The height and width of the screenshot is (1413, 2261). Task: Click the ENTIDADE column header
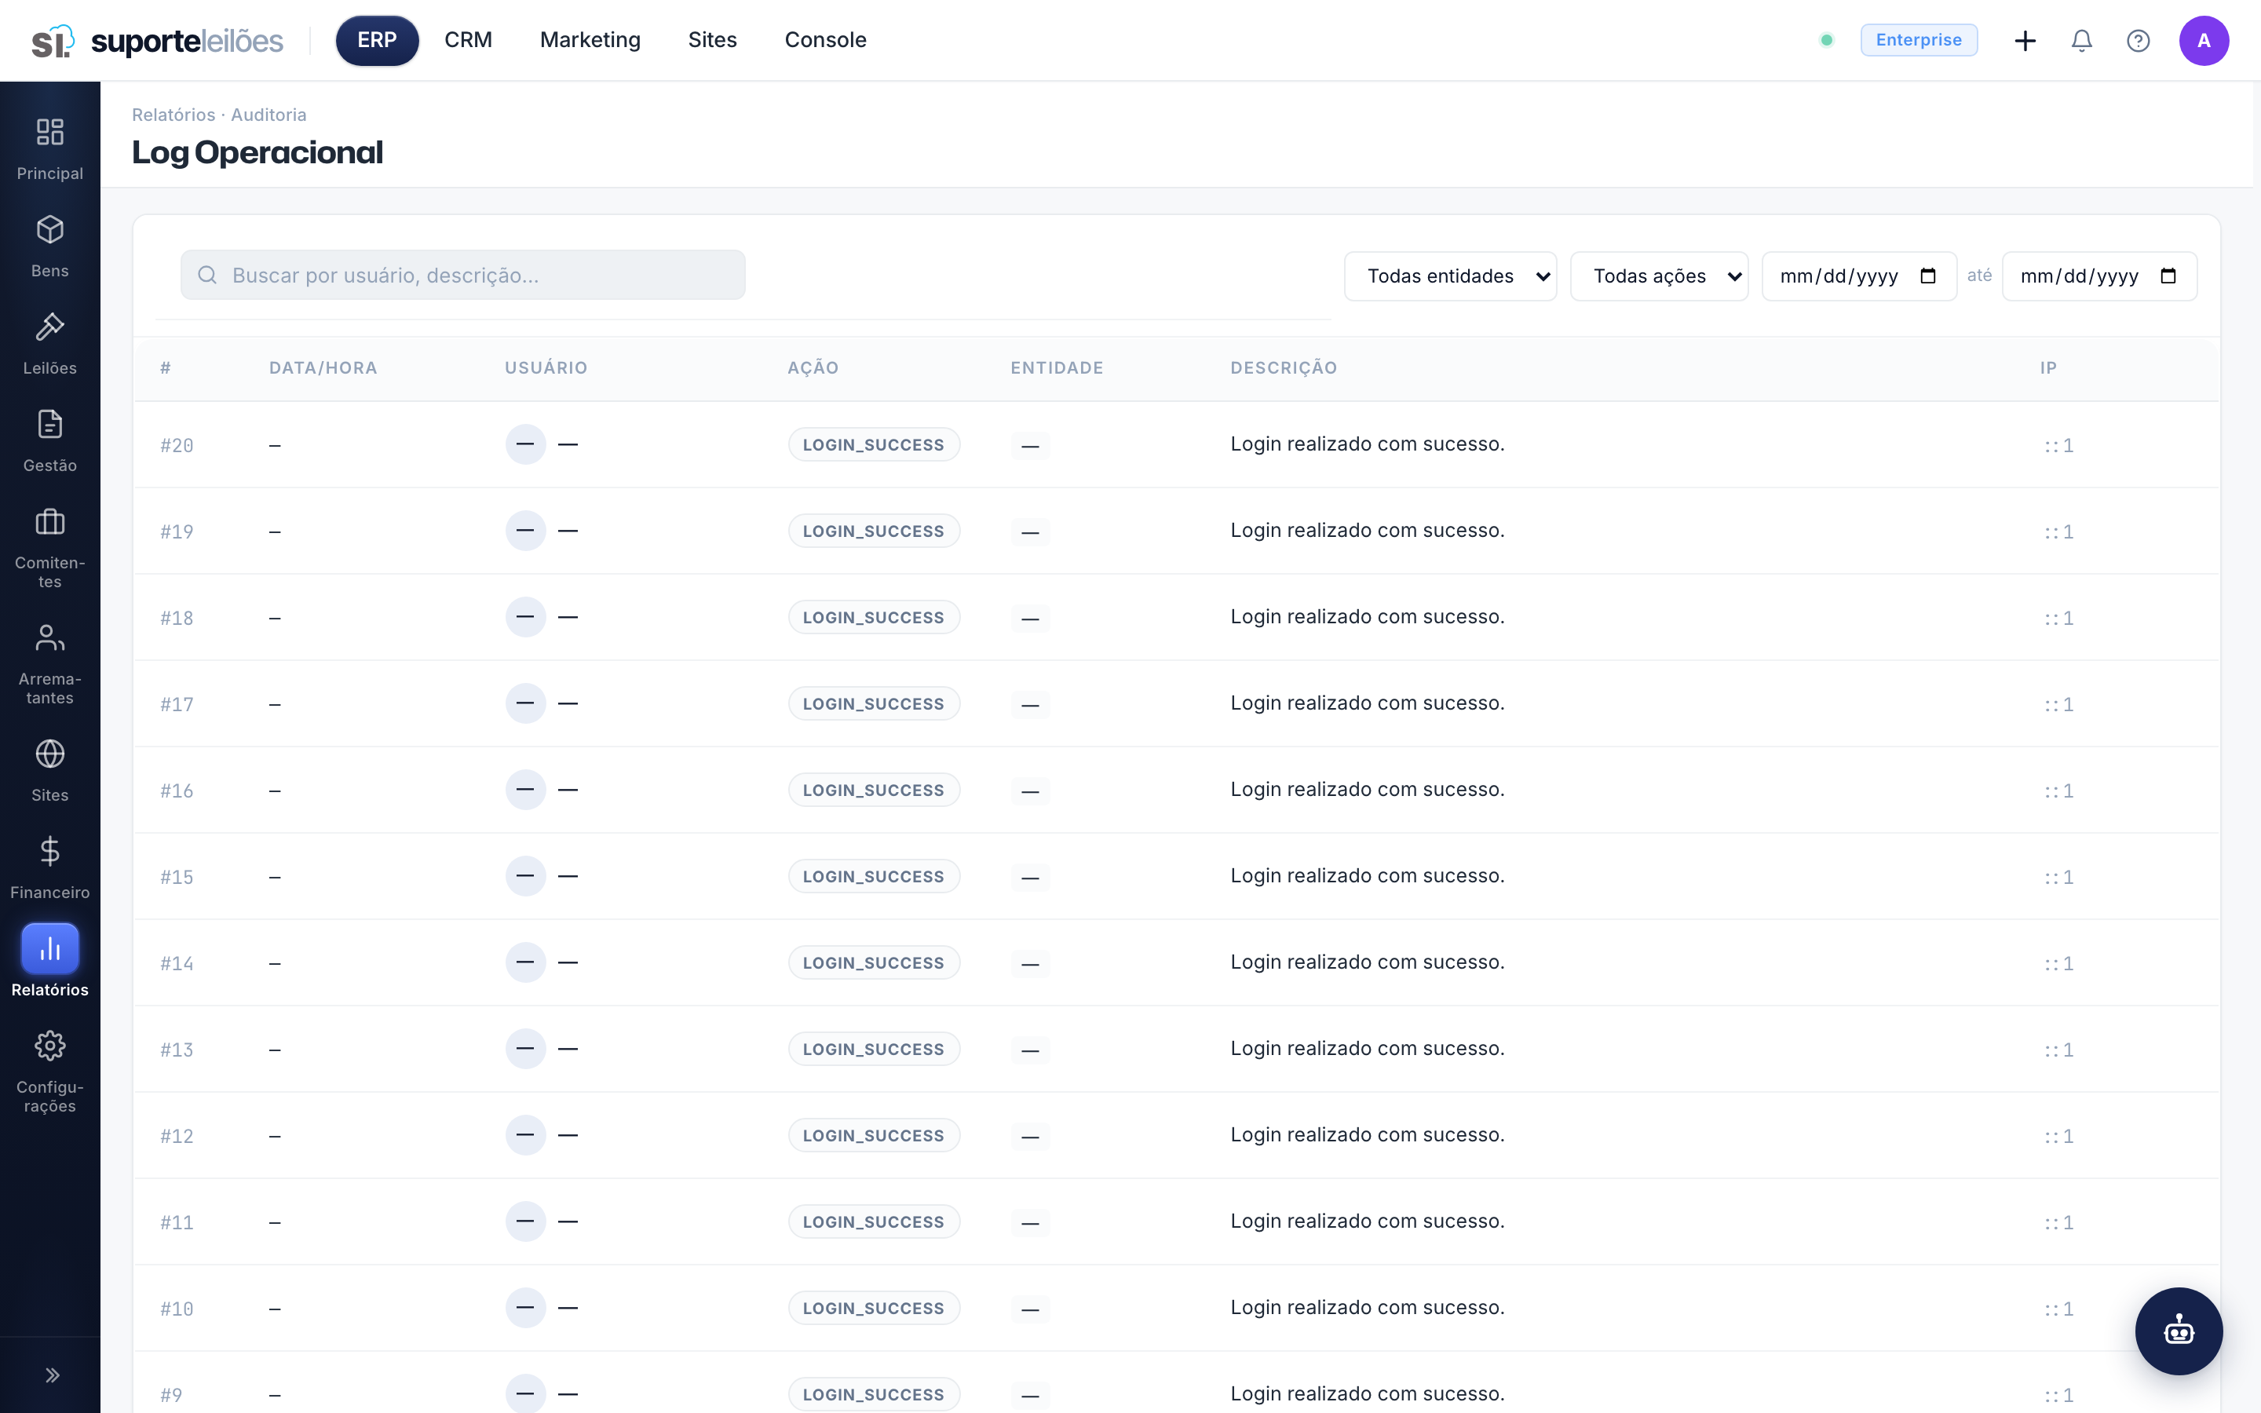tap(1057, 368)
